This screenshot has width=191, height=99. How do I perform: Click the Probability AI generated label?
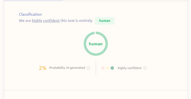point(67,68)
